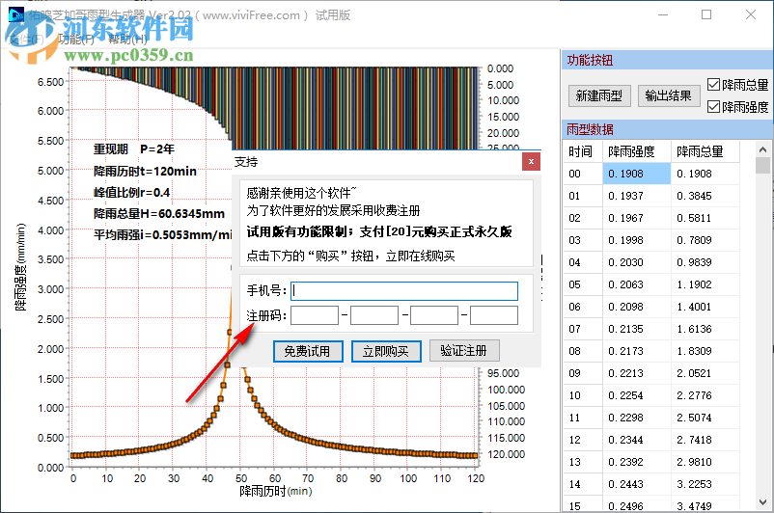Focus the 手机号 phone number input field
Viewport: 774px width, 513px height.
[x=404, y=291]
